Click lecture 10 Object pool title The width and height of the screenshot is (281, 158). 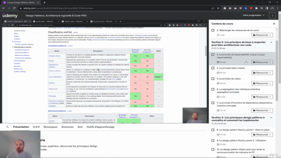[x=241, y=151]
